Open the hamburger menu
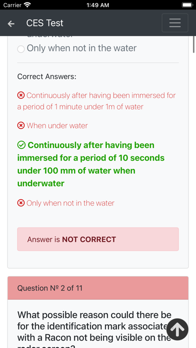The width and height of the screenshot is (196, 348). click(x=175, y=23)
